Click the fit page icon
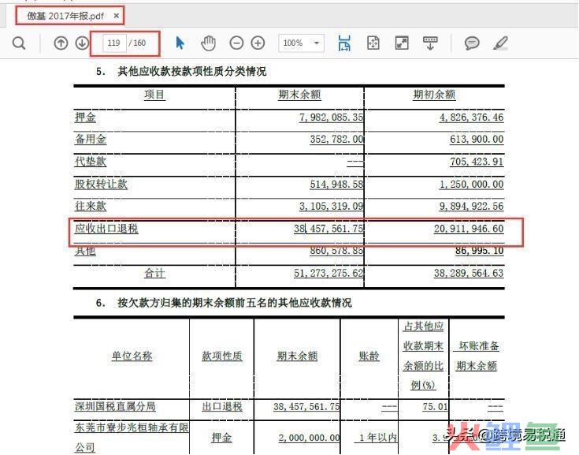This screenshot has width=579, height=455. (x=373, y=43)
